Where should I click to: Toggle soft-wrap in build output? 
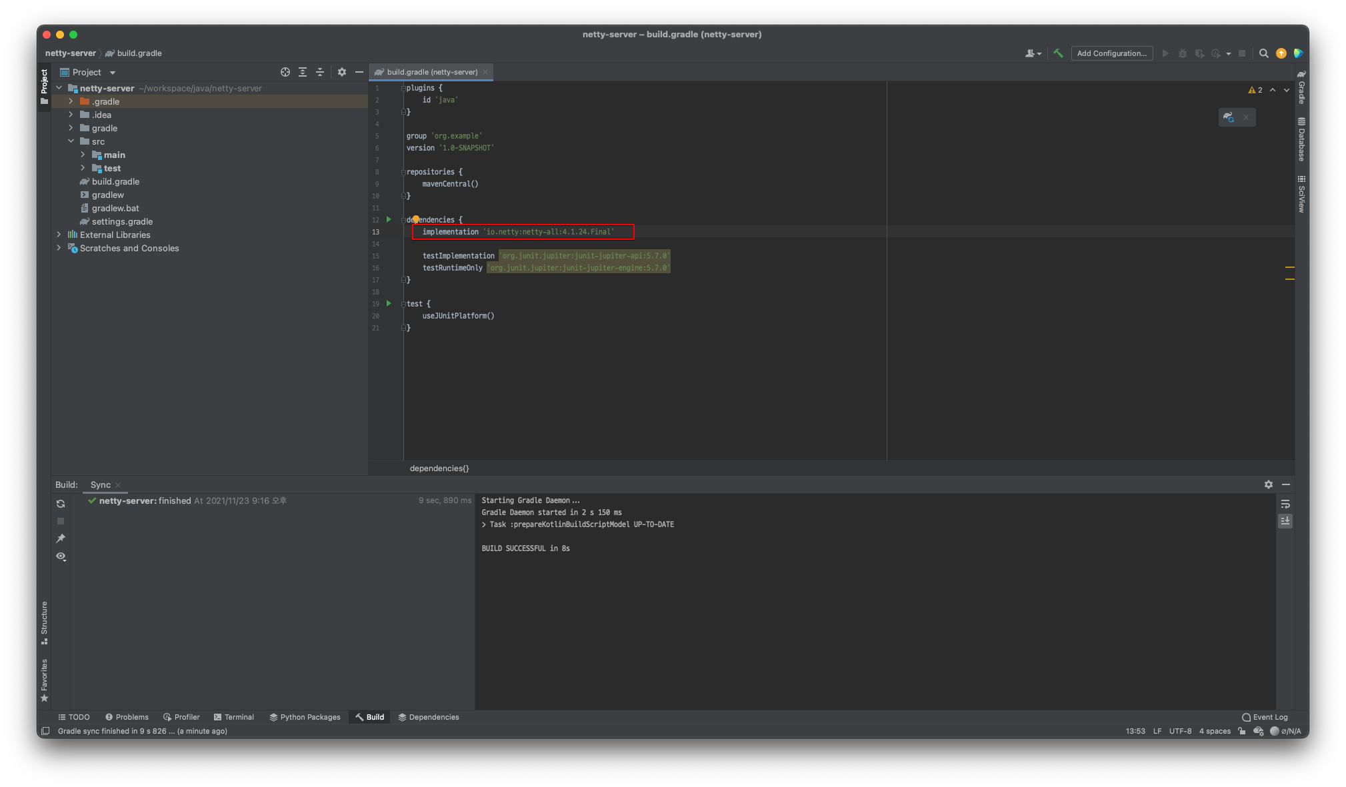coord(1285,504)
